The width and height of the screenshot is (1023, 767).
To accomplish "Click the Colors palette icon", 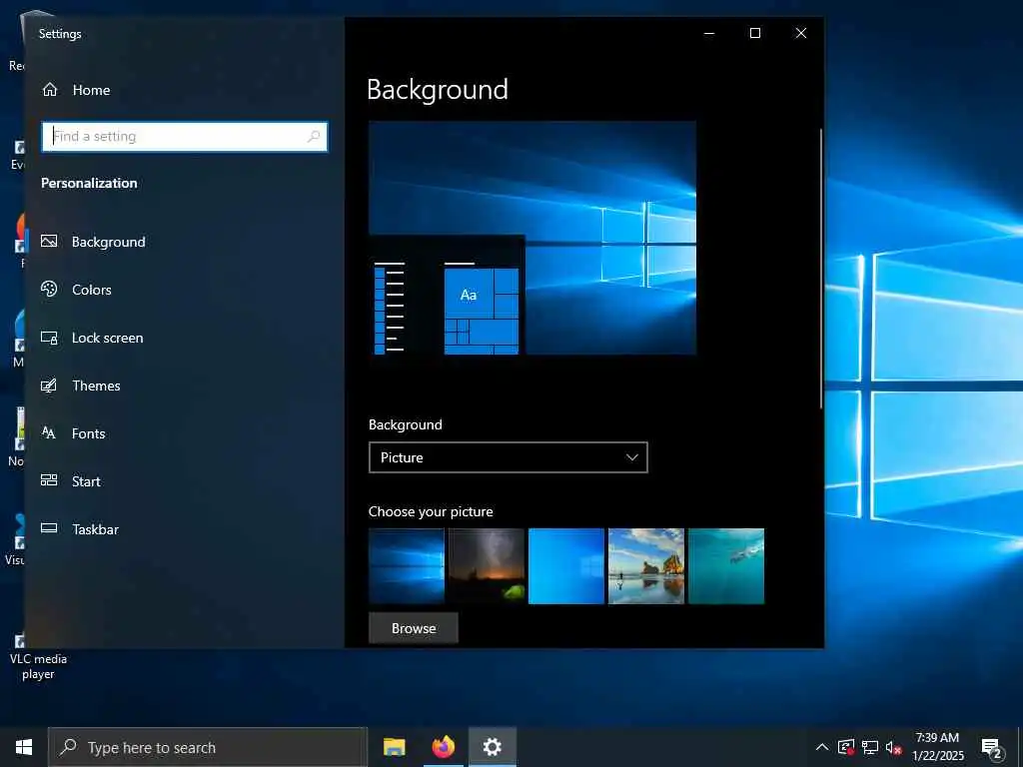I will click(49, 289).
